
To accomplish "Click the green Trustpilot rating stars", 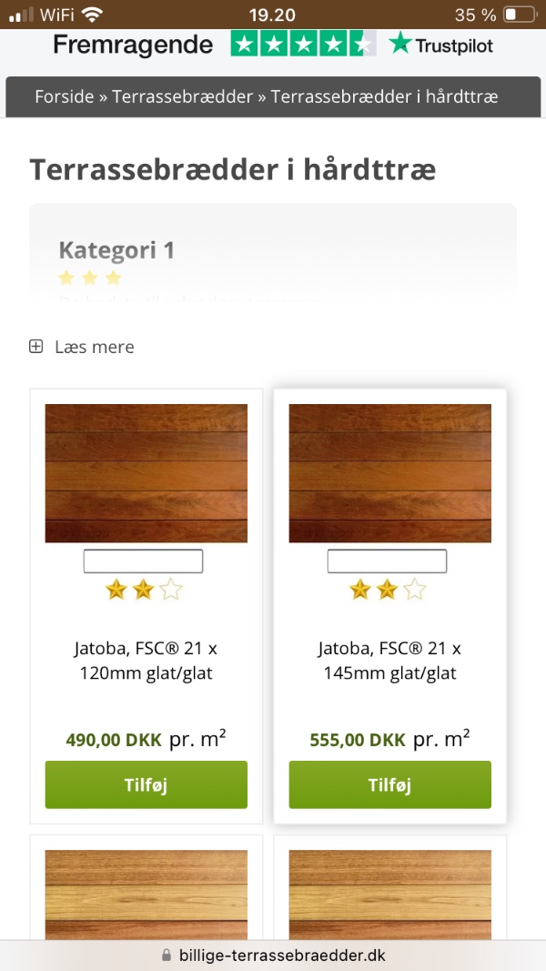I will point(303,44).
